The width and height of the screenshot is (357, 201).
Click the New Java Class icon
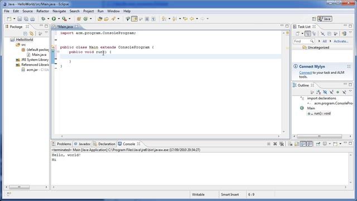[x=85, y=19]
